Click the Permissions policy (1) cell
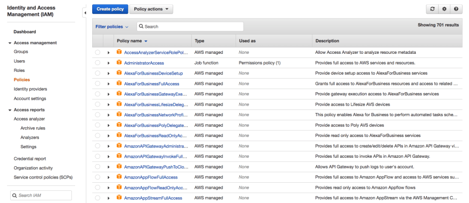Viewport: 469px width, 203px height. 260,63
